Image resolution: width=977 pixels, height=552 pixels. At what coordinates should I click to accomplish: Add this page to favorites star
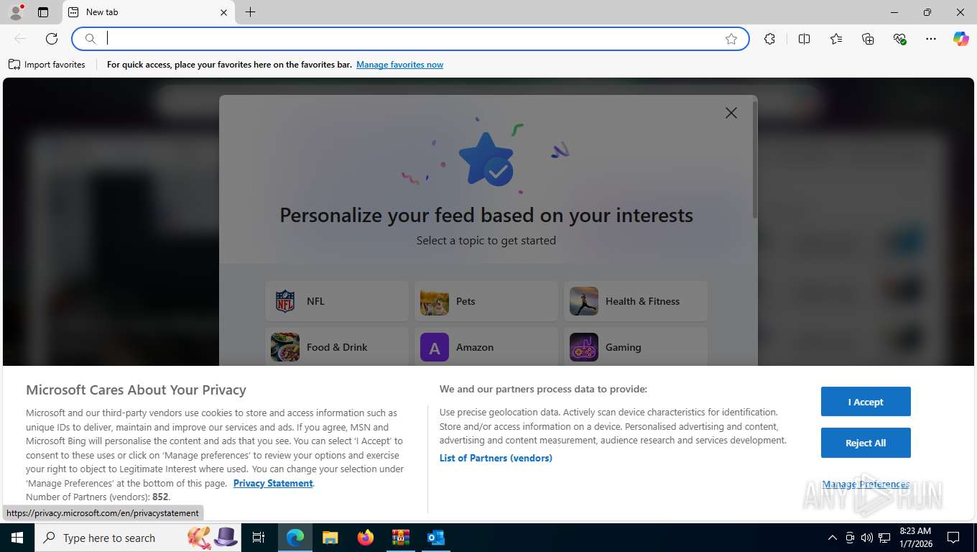click(x=731, y=39)
